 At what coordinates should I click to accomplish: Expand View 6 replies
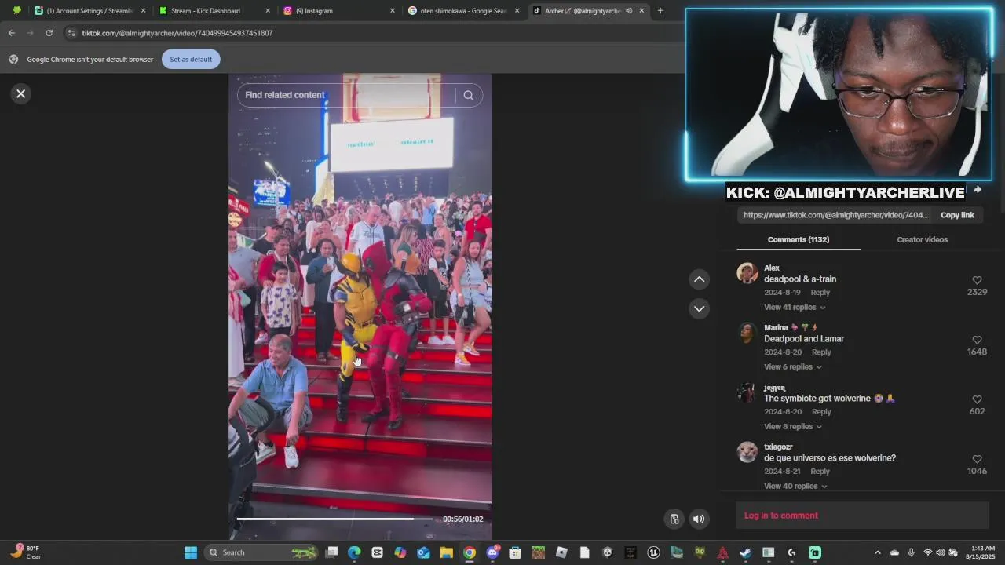click(x=792, y=366)
